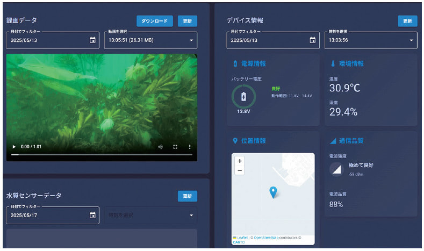The height and width of the screenshot is (251, 424).
Task: Expand the 動画を選択 video dropdown
Action: pos(192,40)
